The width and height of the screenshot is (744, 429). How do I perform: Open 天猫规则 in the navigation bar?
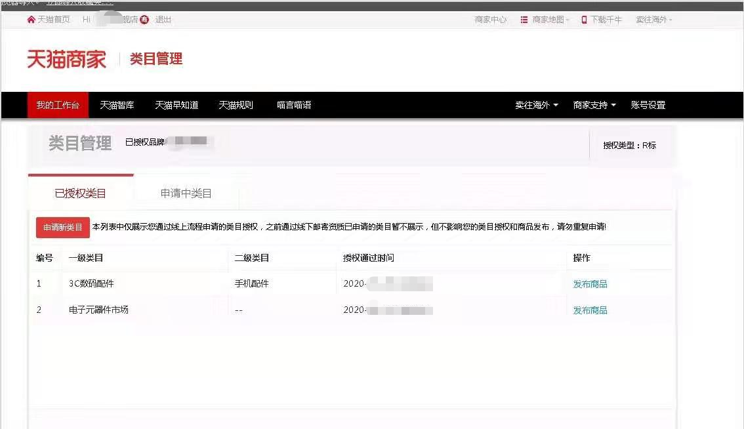[x=236, y=105]
